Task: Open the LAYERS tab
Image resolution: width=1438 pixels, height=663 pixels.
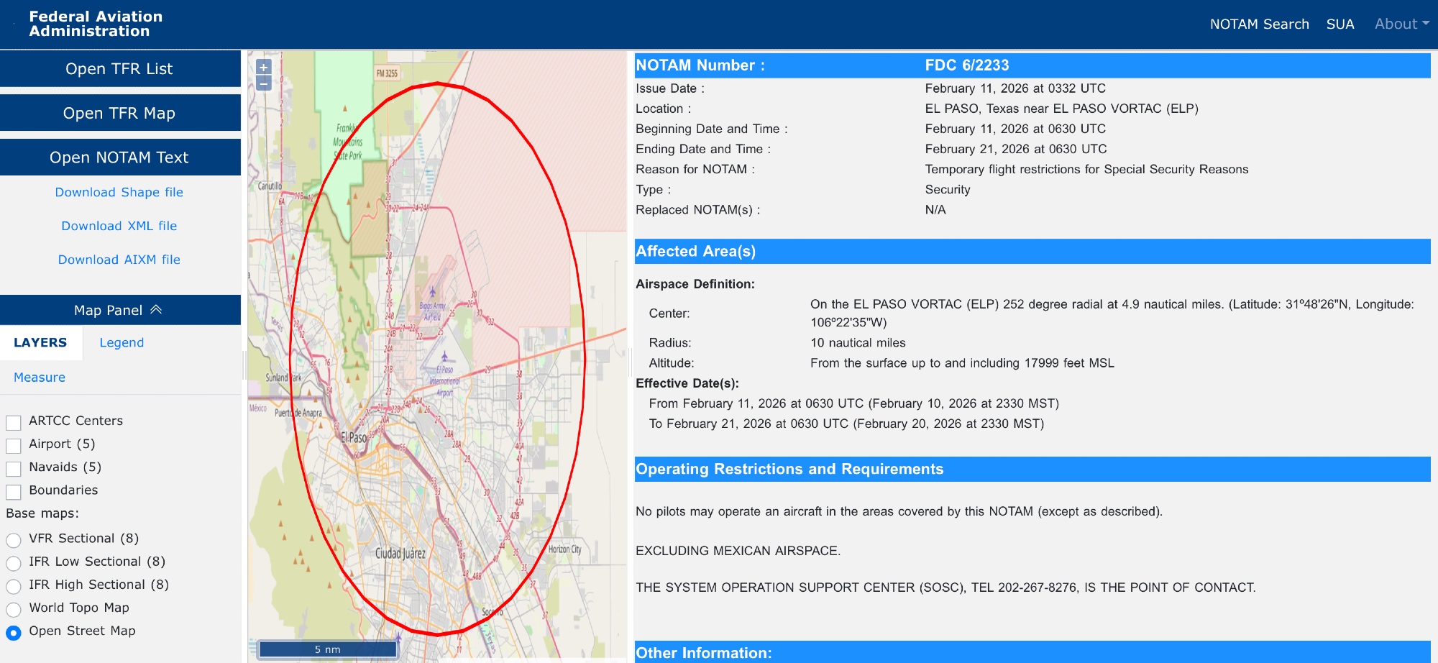Action: 40,343
